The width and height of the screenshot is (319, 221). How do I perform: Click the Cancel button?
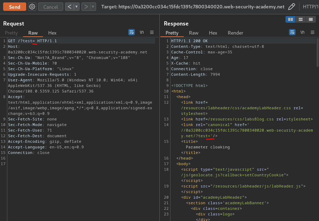50,7
